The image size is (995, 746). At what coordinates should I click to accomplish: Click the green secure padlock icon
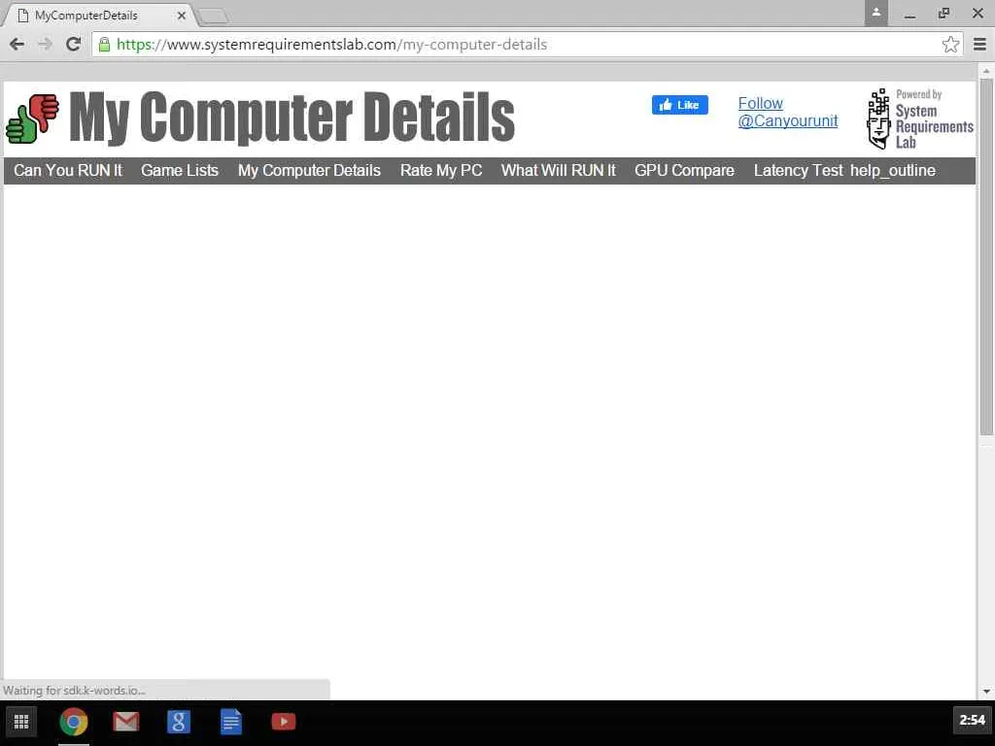pyautogui.click(x=105, y=45)
